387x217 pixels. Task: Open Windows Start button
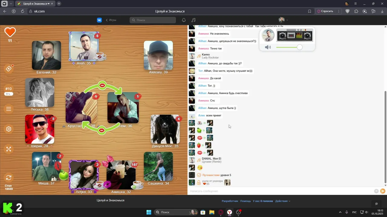point(149,212)
